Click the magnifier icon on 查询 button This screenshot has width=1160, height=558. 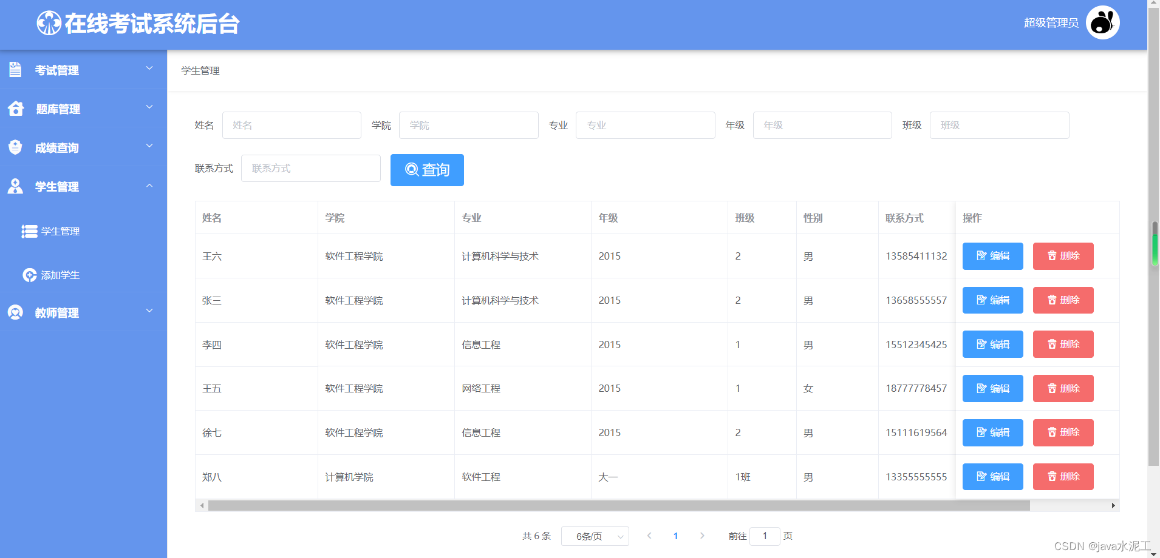pyautogui.click(x=412, y=169)
